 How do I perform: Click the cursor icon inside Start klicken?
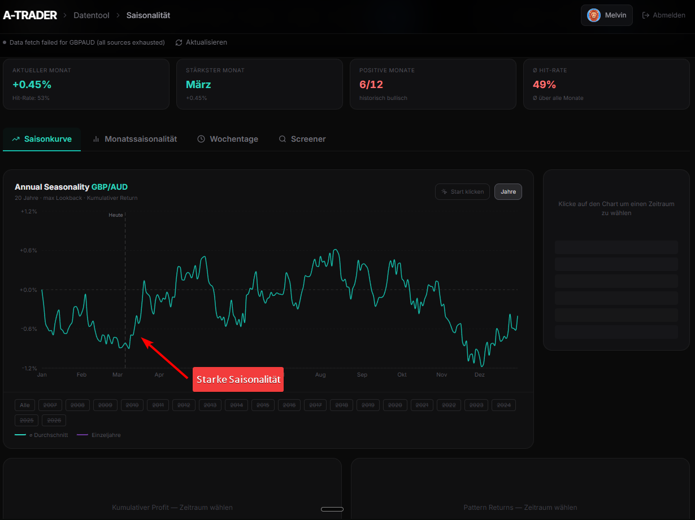coord(444,191)
